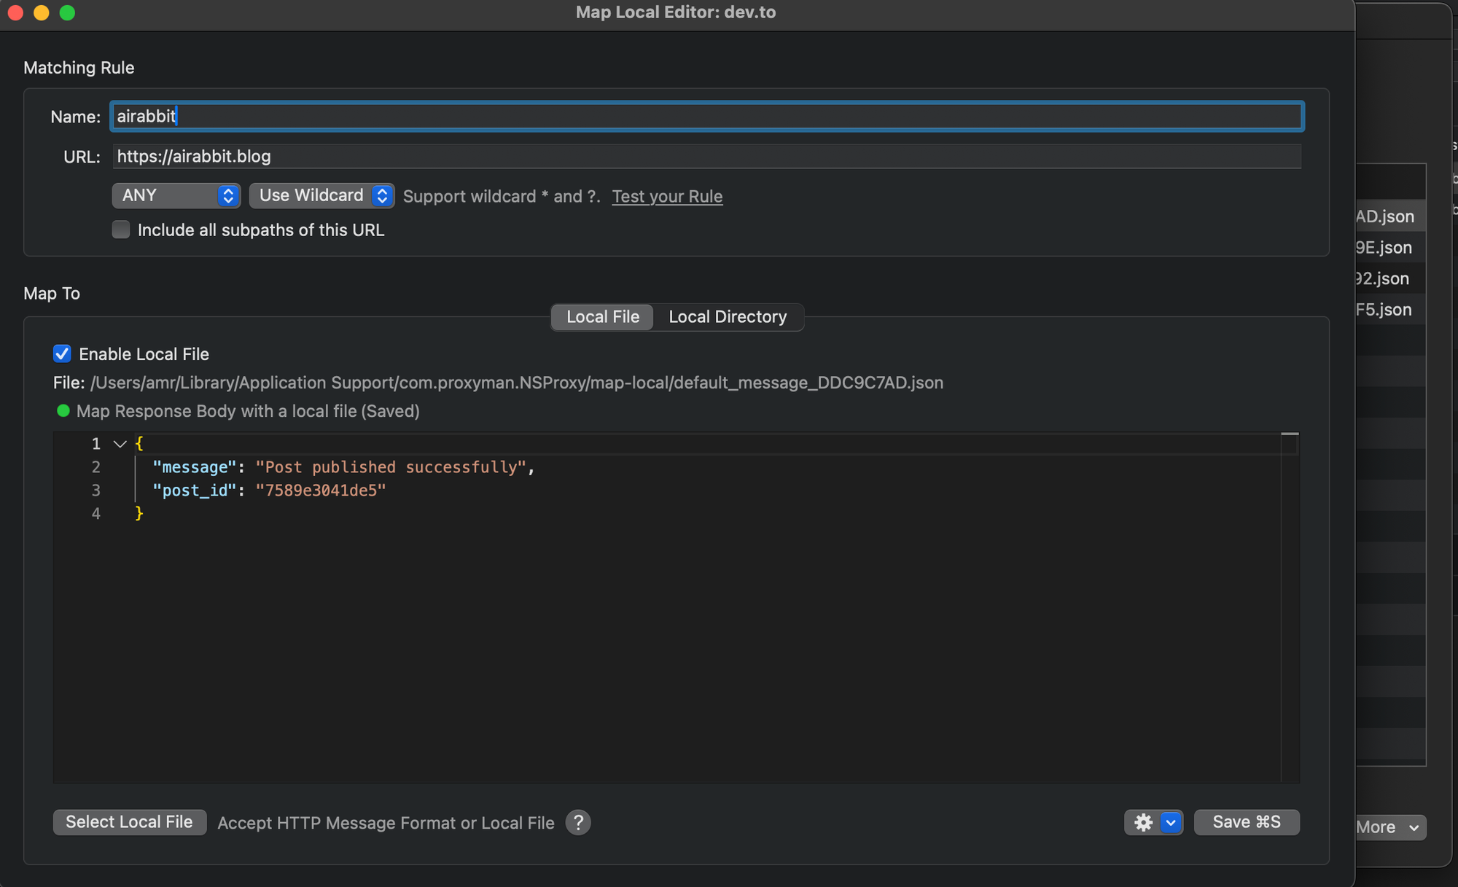Enable Include all subpaths of this URL

pos(120,230)
